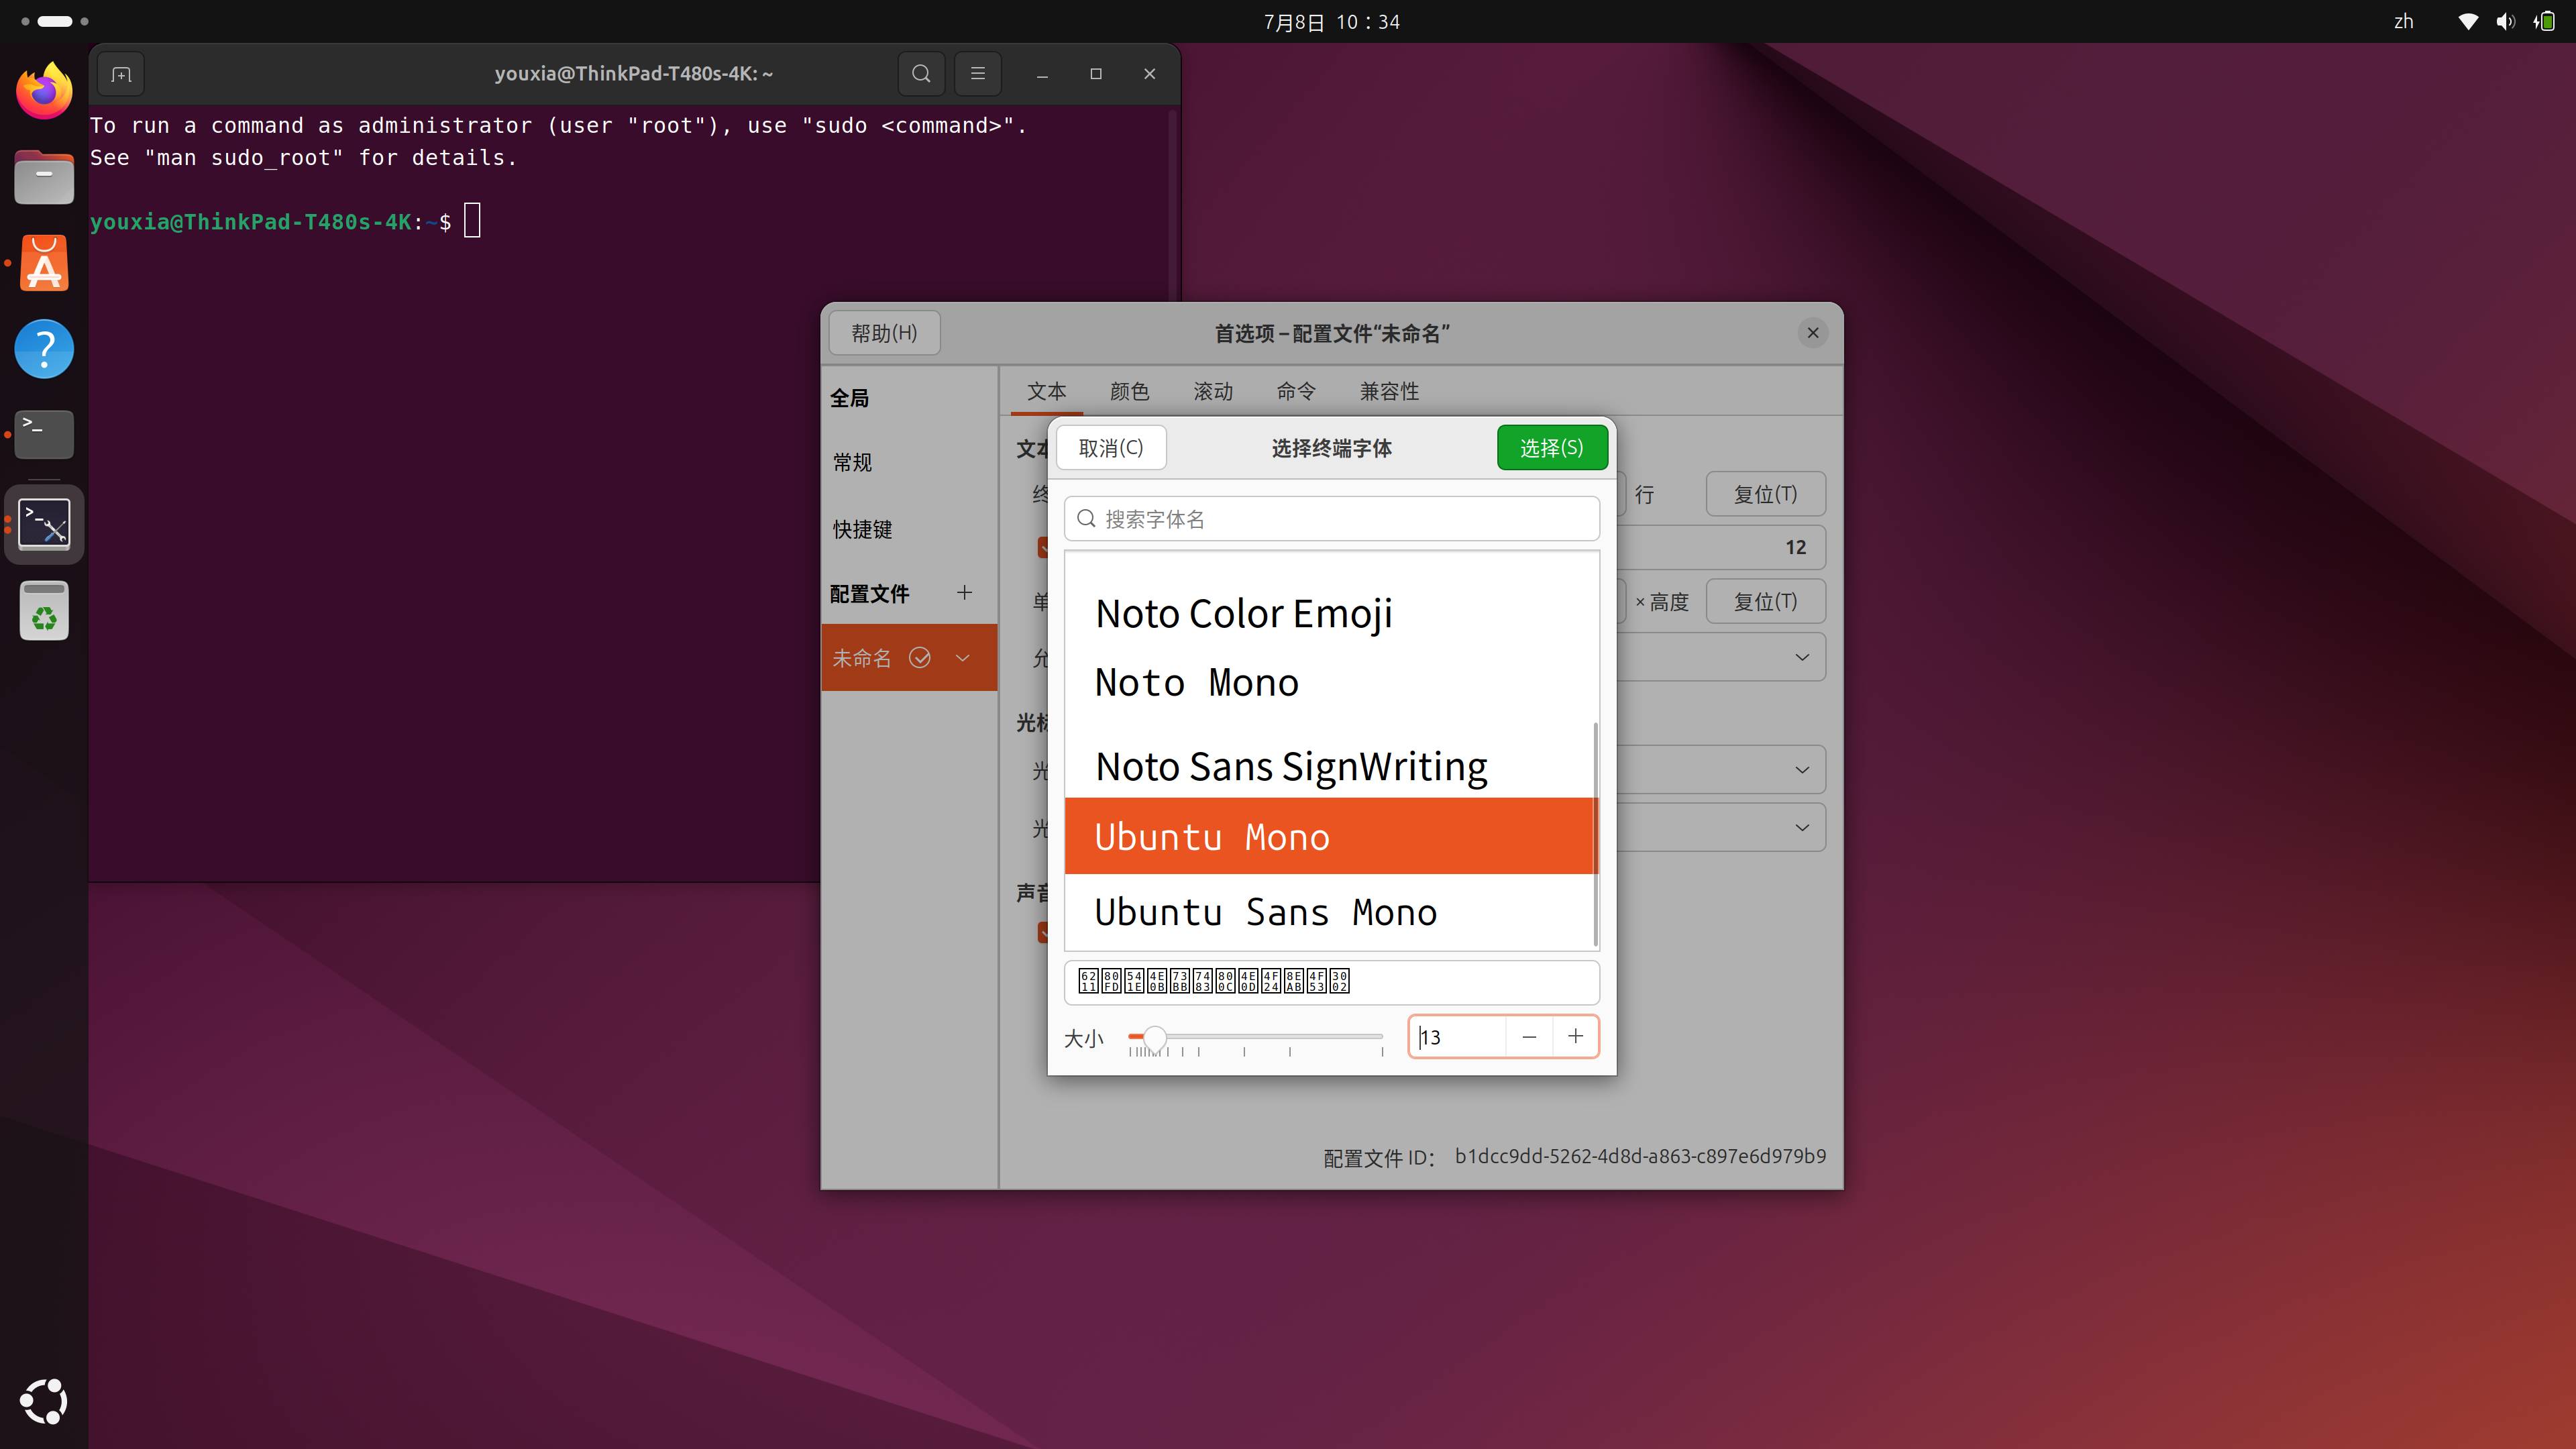Image resolution: width=2576 pixels, height=1449 pixels.
Task: Click 取消(C) in font chooser
Action: pos(1110,447)
